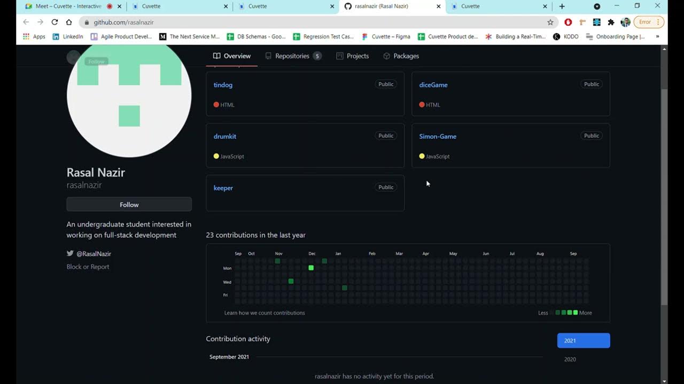The height and width of the screenshot is (384, 684).
Task: Follow Rasal Nazir with the Follow button
Action: point(129,204)
